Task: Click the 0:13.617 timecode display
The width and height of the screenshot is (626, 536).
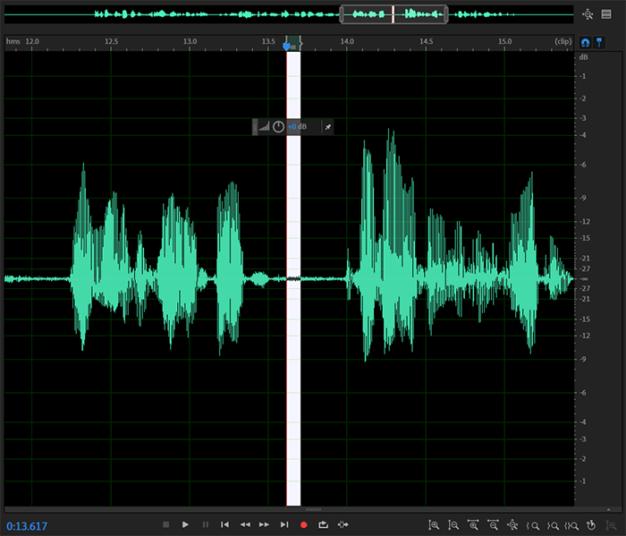Action: pos(27,525)
